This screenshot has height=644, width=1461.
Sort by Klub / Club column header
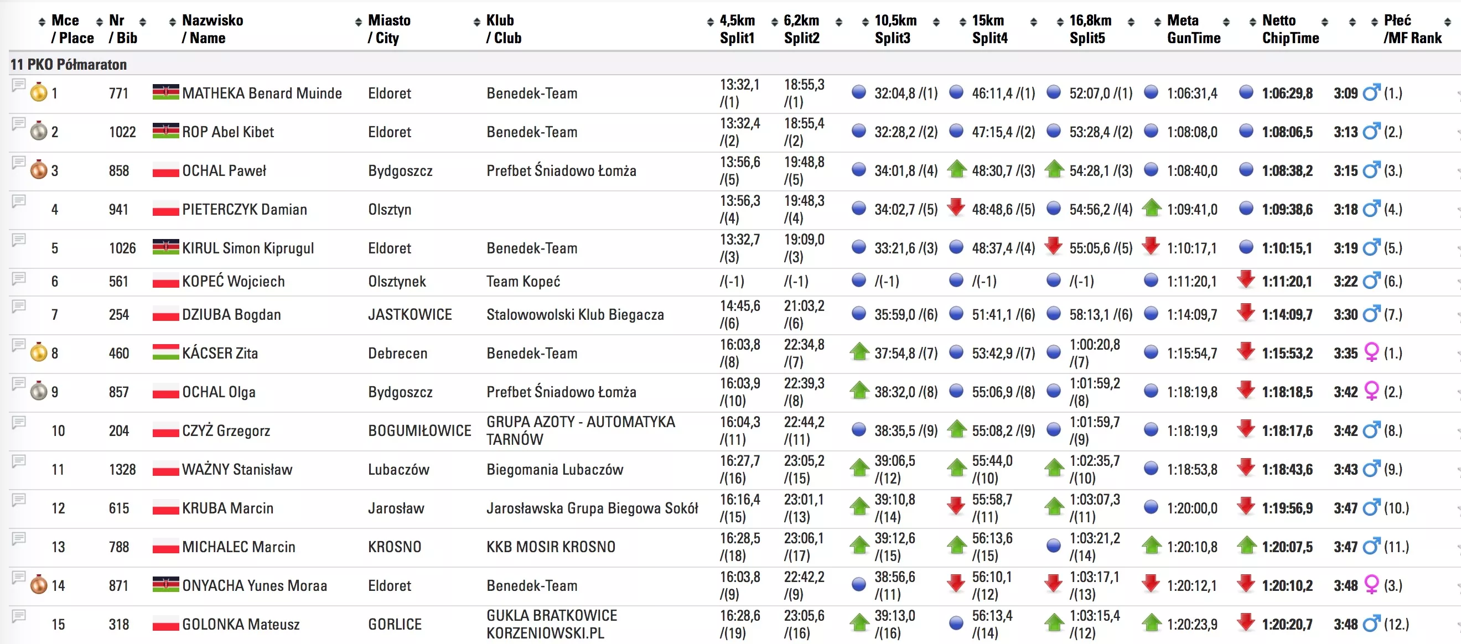tap(503, 29)
